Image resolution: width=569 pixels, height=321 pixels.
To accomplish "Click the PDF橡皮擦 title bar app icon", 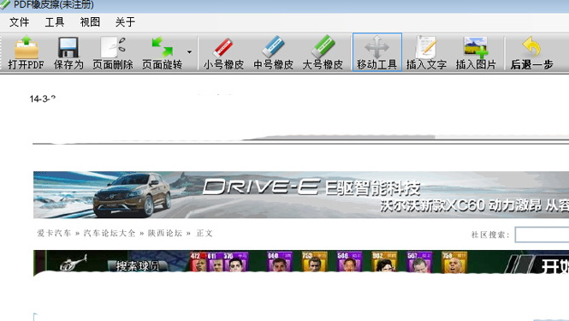I will point(5,5).
